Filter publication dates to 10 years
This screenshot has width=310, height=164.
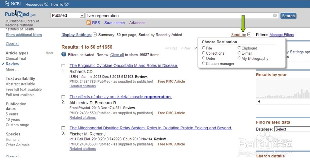[13, 120]
